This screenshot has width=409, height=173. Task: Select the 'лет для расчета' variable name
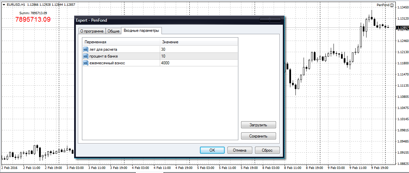(x=103, y=49)
